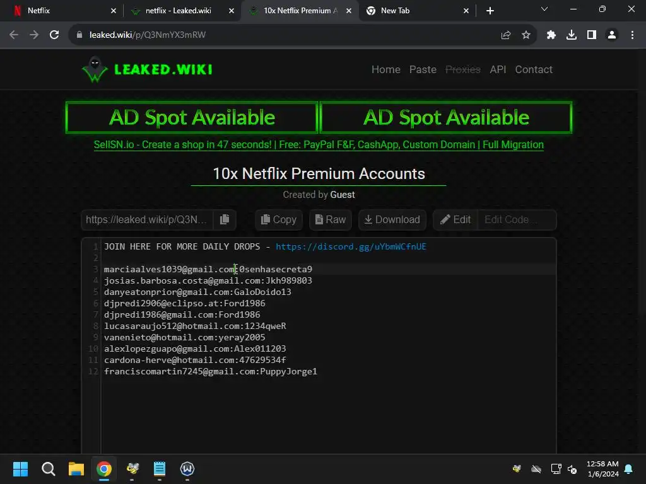Close the New Tab tab
The width and height of the screenshot is (646, 484).
(466, 11)
